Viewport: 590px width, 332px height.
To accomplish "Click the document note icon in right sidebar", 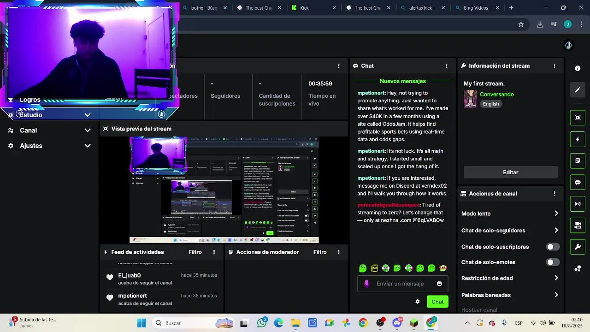I will coord(578,161).
